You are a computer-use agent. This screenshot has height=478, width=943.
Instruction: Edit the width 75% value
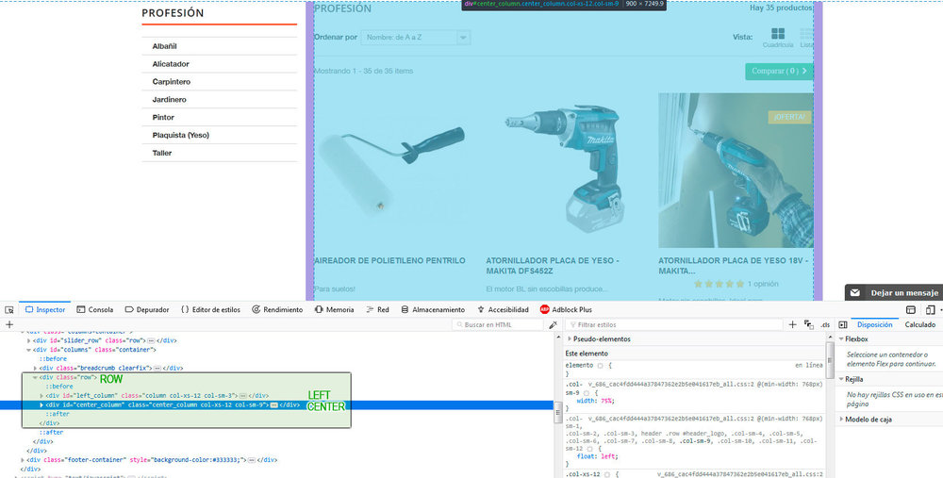click(x=606, y=401)
